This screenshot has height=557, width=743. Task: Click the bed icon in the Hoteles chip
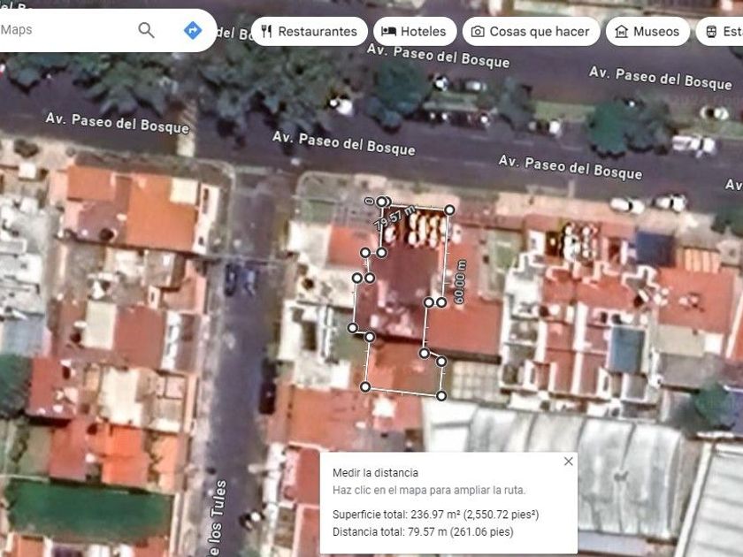click(388, 31)
